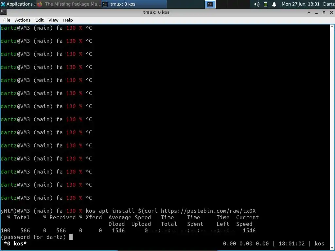The image size is (335, 251).
Task: Click the window title 'tmux: 0 kos'
Action: point(156,12)
